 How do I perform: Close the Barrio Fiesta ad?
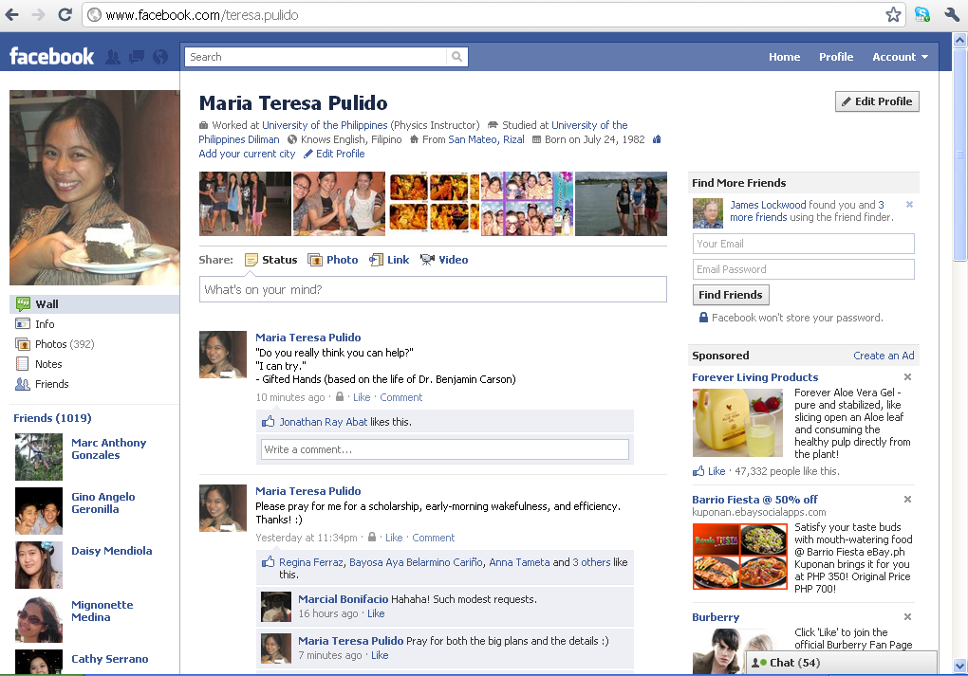907,499
